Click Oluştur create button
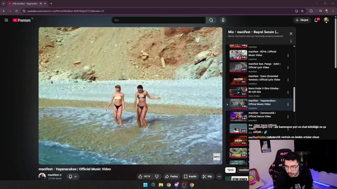The image size is (337, 189). (x=302, y=20)
